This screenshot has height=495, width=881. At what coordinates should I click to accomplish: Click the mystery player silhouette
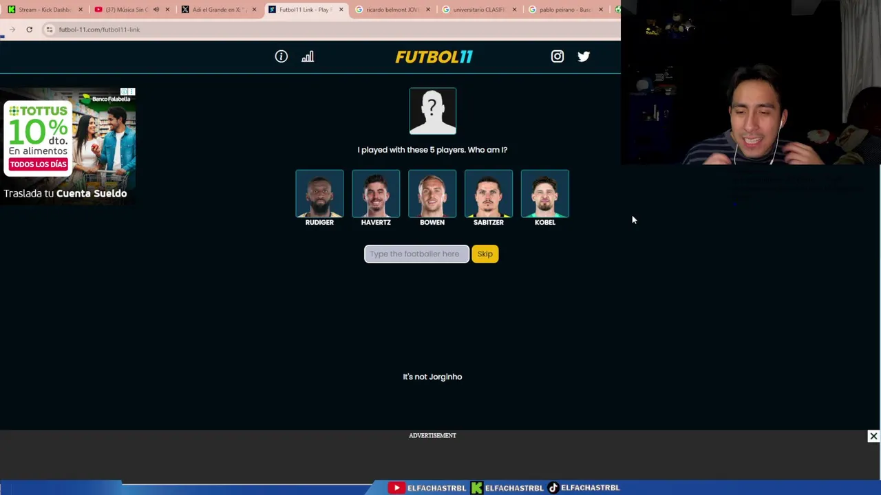[x=433, y=111]
